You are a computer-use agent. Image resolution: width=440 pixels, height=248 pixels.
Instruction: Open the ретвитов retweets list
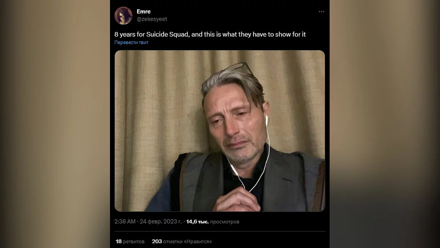134,241
